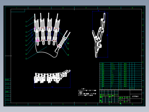This screenshot has width=149, height=112.
Task: Click part callout number 4 beside the hand
Action: point(26,36)
